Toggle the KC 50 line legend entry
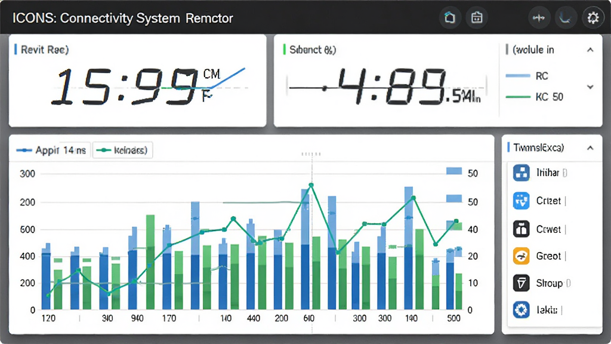 point(534,97)
